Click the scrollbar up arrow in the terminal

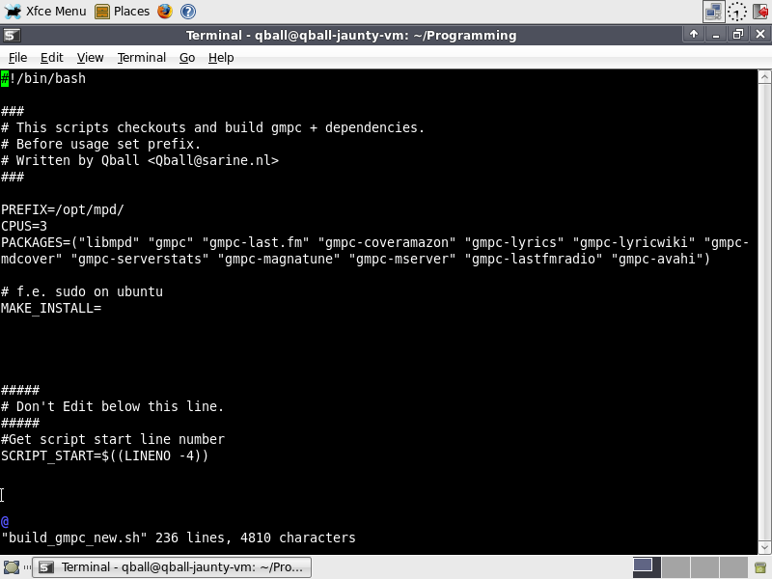pyautogui.click(x=764, y=77)
